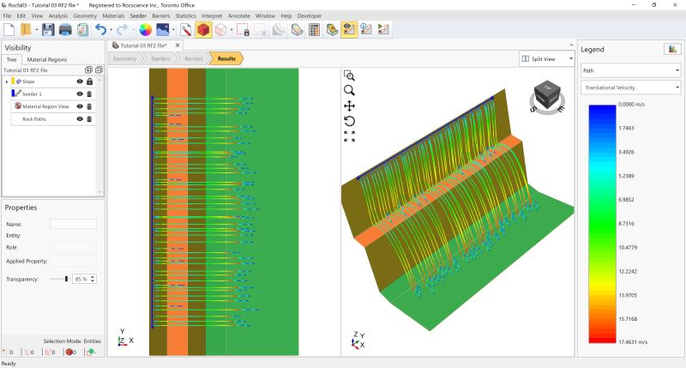Select the Tree tab
The image size is (686, 368).
11,59
